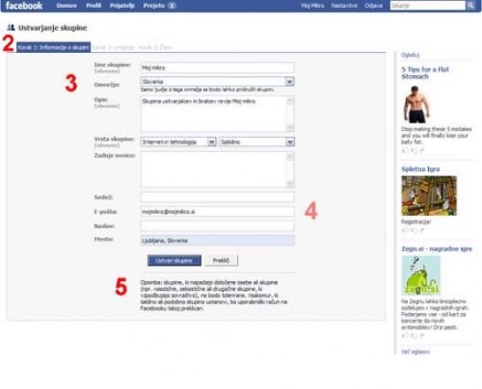Screen dimensions: 482x389
Task: Click the description textarea scrollbar
Action: coord(289,114)
